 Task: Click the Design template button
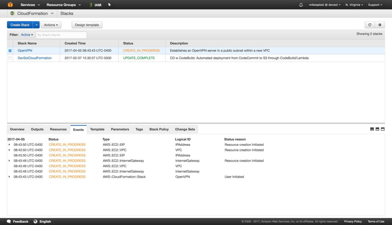point(87,25)
